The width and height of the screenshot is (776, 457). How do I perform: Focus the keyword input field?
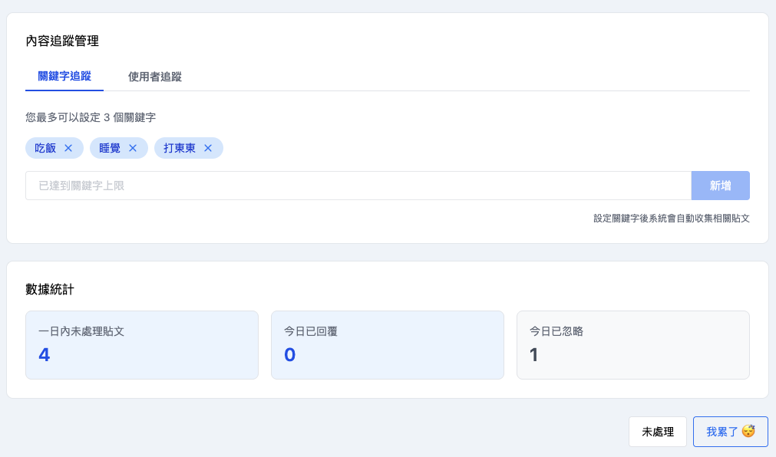[358, 186]
